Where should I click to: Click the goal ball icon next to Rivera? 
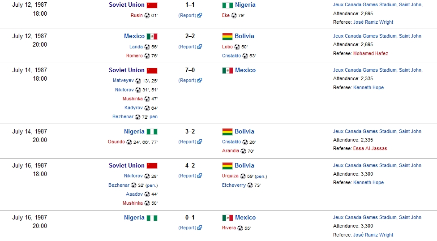[x=240, y=228]
